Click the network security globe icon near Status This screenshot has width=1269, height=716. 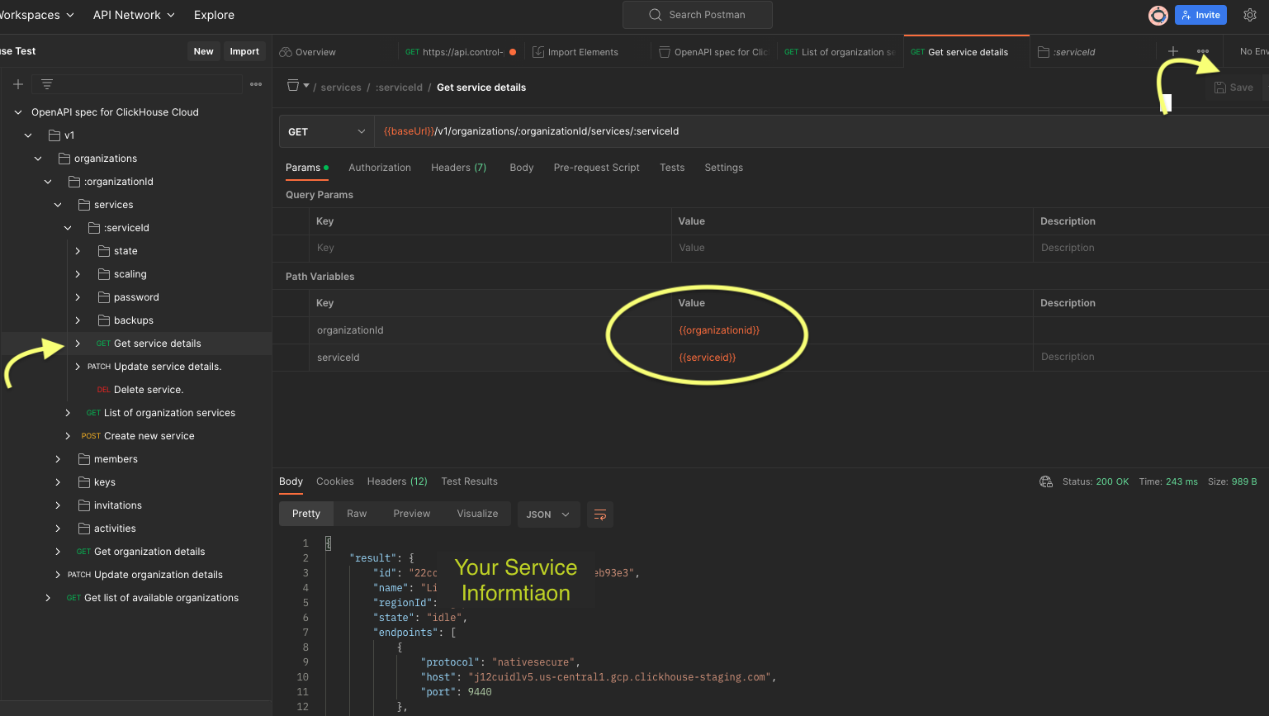tap(1045, 481)
